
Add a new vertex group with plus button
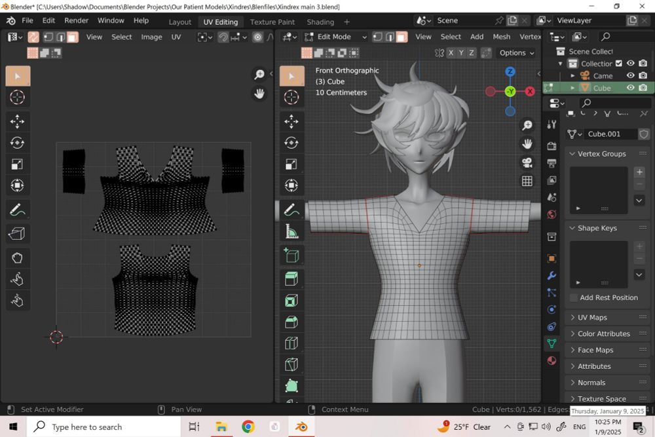click(x=639, y=172)
